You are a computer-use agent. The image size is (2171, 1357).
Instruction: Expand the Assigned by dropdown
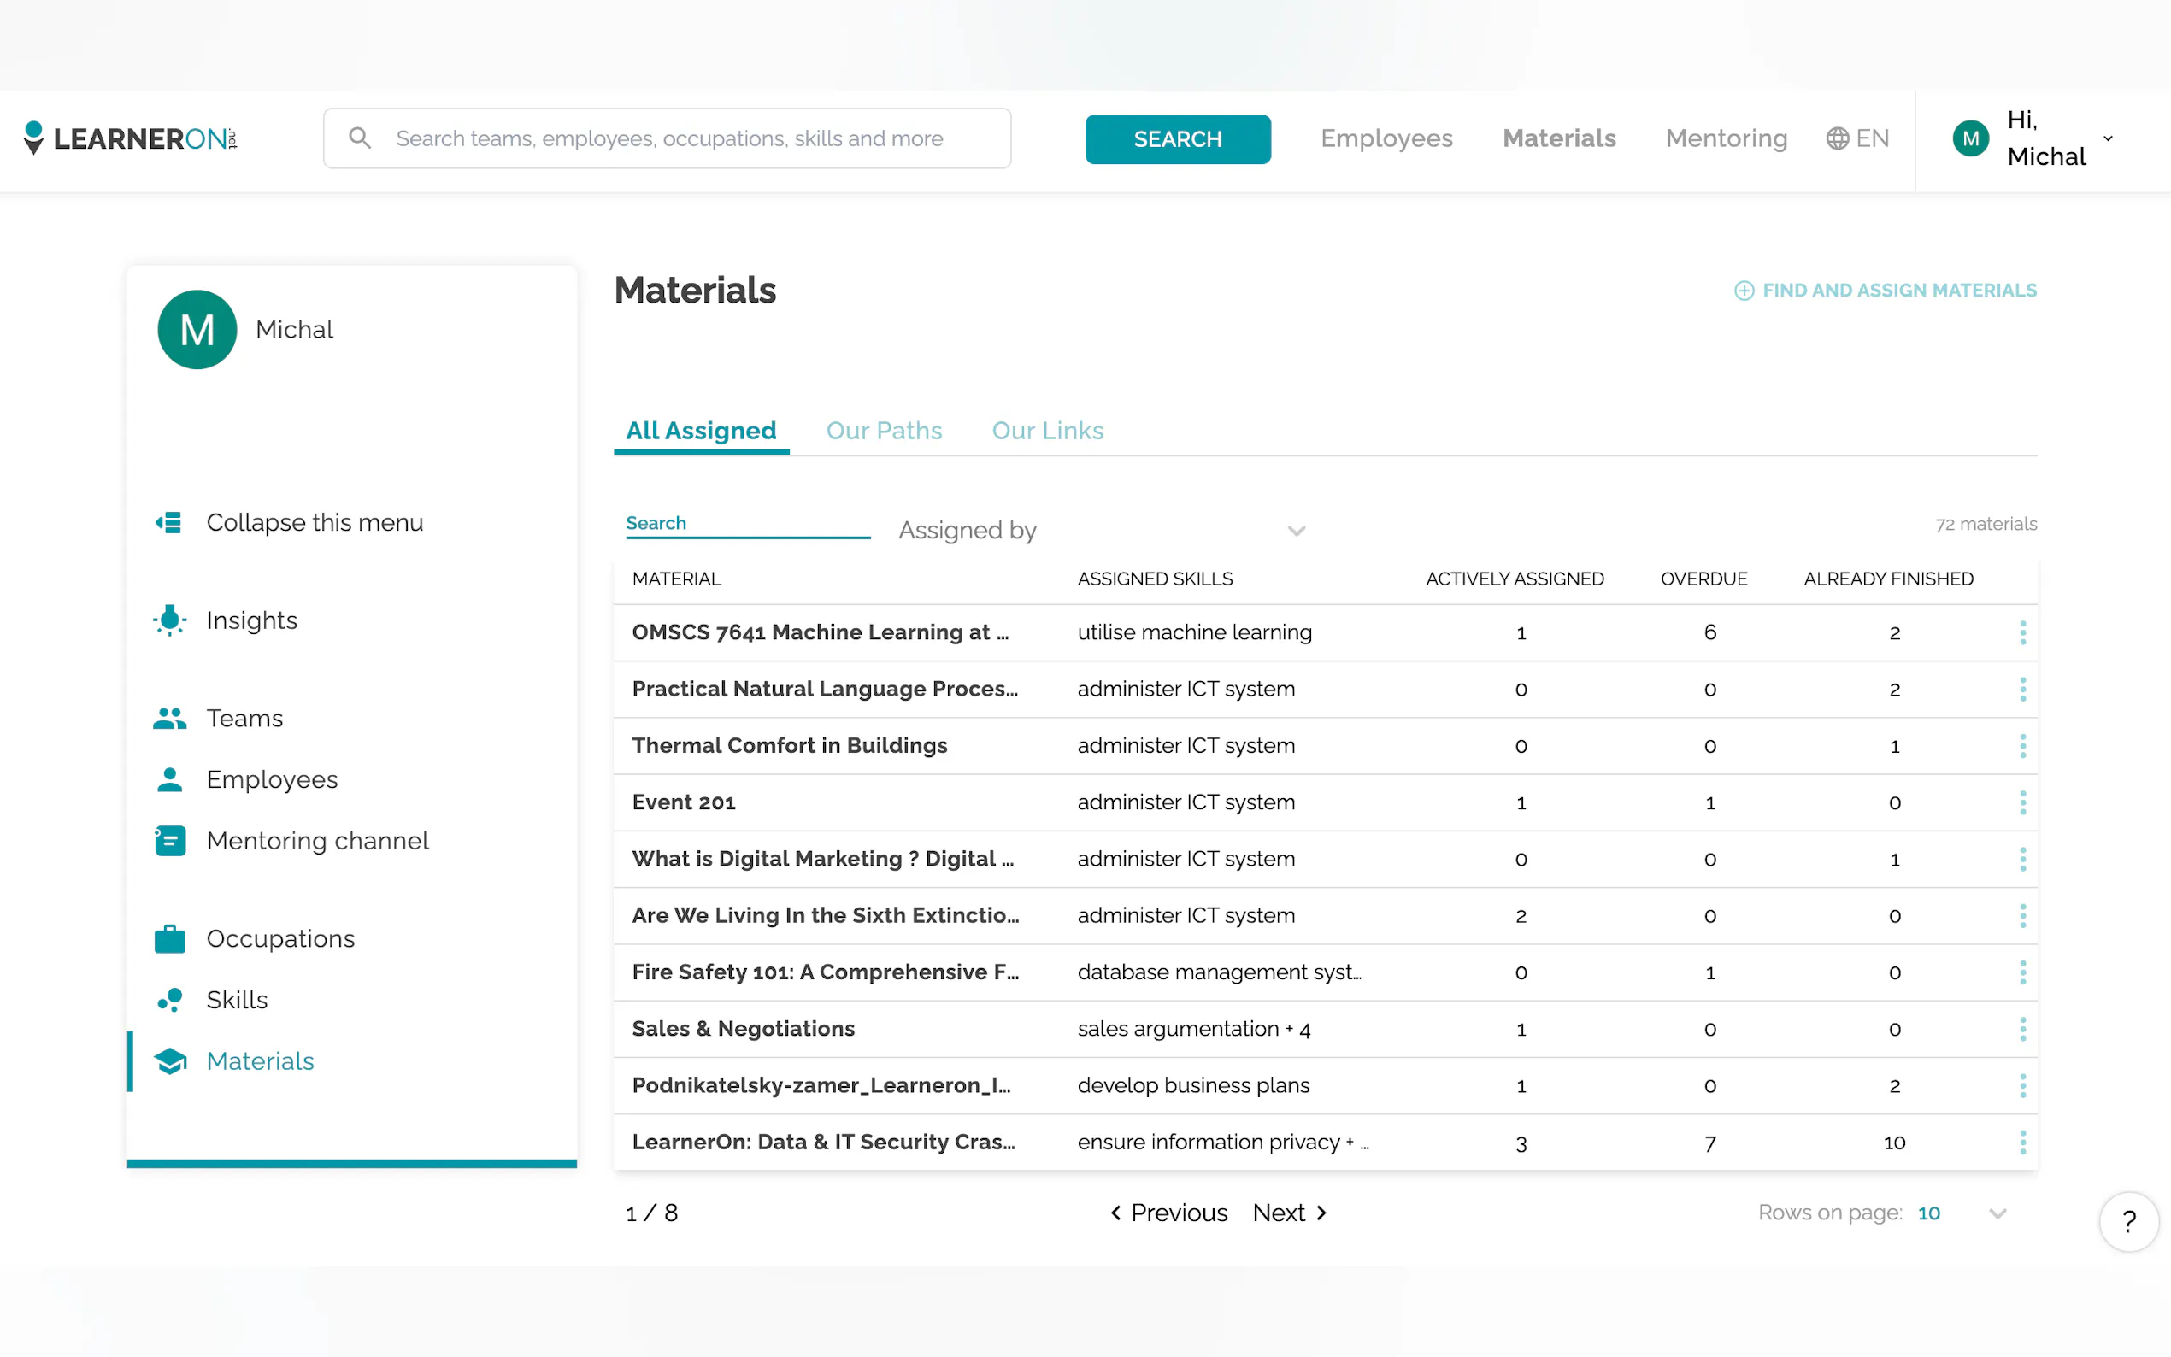1102,531
